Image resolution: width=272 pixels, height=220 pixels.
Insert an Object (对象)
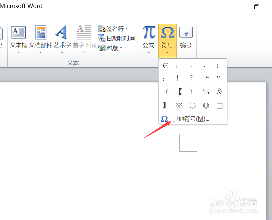(108, 48)
